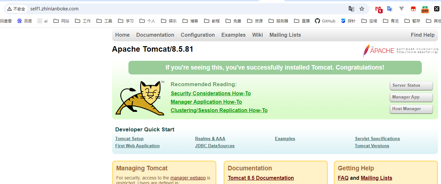Open the blue translate extension icon
The width and height of the screenshot is (441, 184).
click(390, 9)
